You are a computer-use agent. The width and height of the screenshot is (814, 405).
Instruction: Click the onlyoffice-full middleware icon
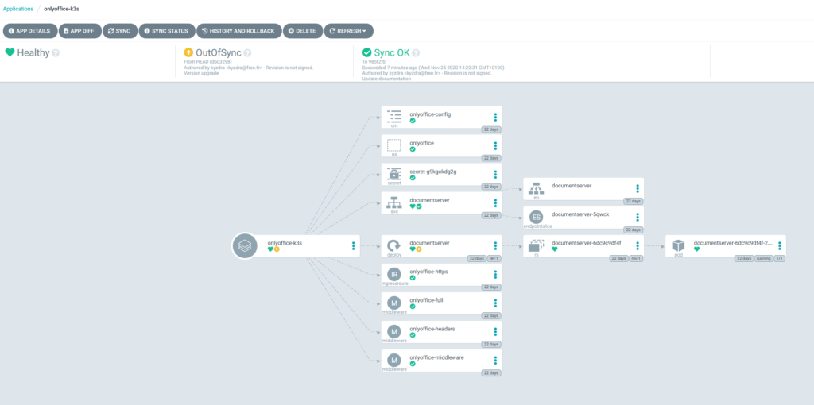394,303
